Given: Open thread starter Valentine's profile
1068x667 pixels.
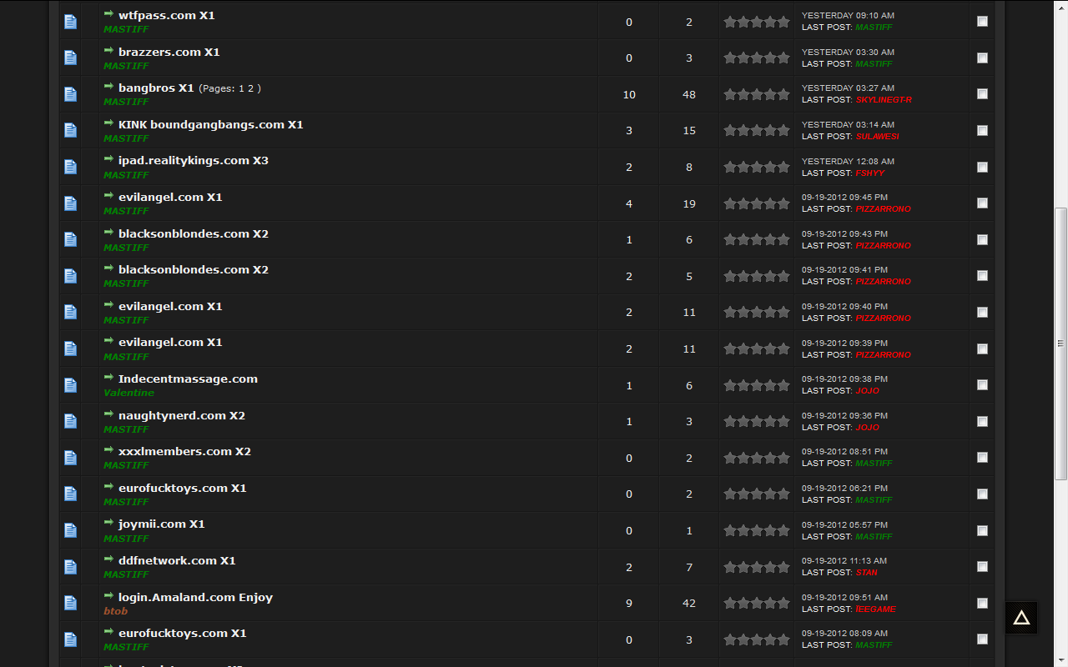Looking at the screenshot, I should [x=128, y=393].
